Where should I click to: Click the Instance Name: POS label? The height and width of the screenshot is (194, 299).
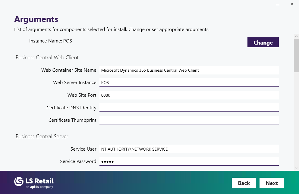tap(51, 41)
